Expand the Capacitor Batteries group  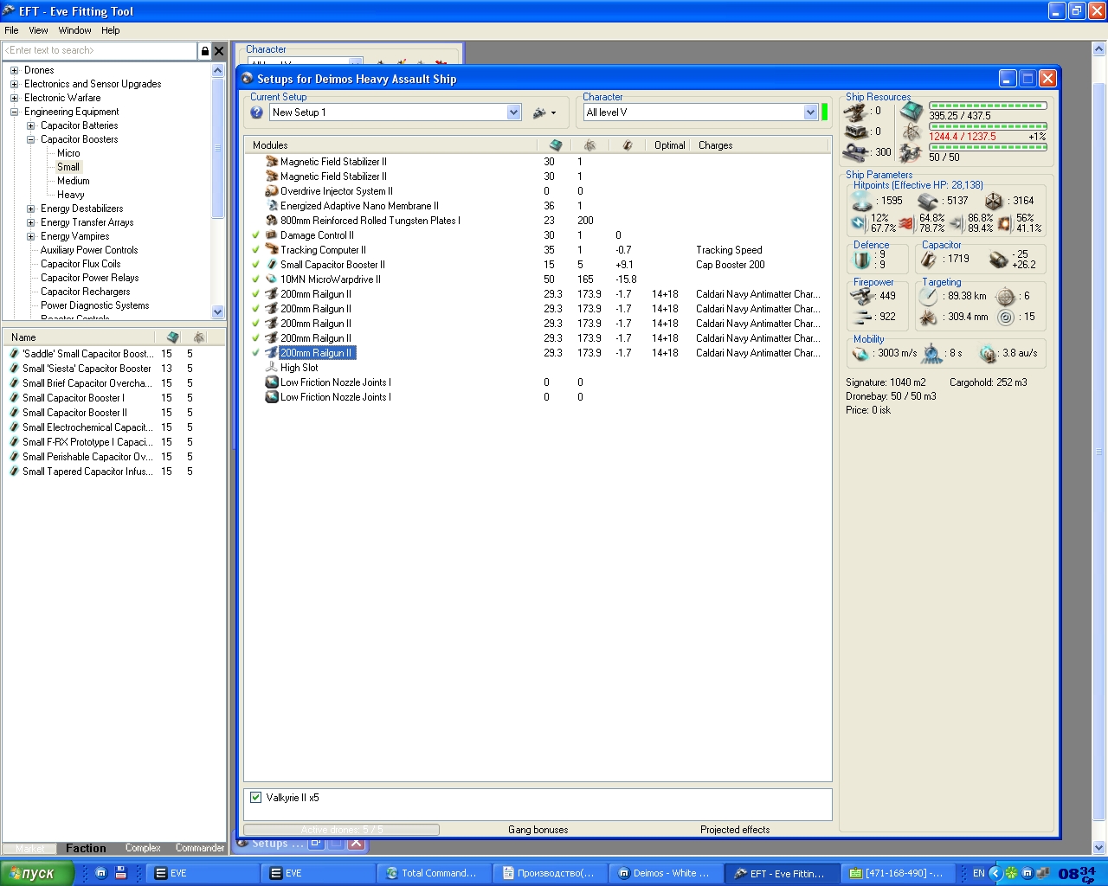(31, 125)
